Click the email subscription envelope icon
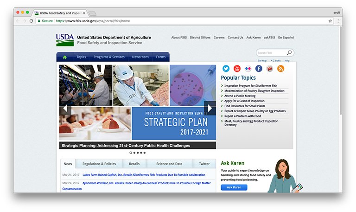The width and height of the screenshot is (356, 212). (x=269, y=68)
